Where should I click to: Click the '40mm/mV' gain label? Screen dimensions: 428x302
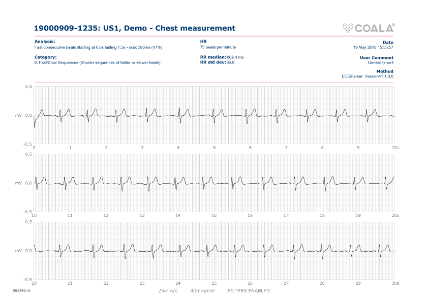pos(202,291)
